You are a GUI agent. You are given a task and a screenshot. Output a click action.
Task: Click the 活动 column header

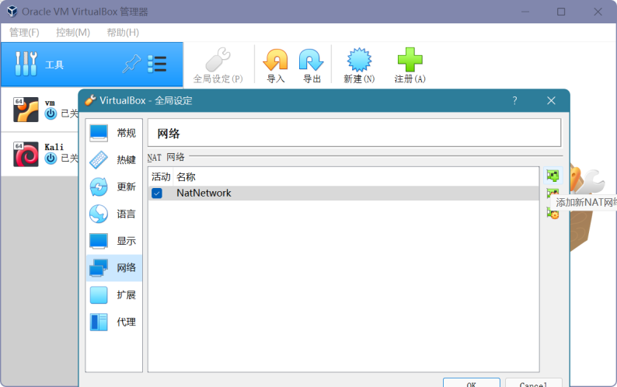pos(161,176)
